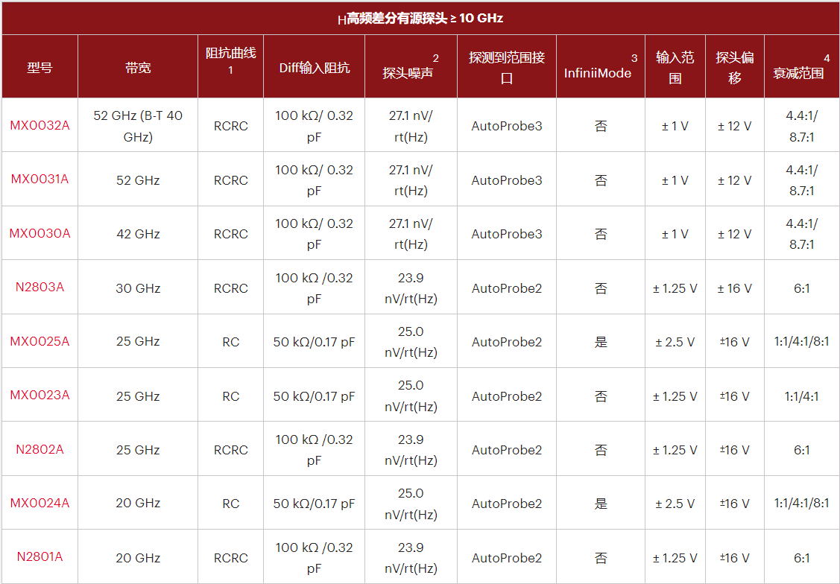Select the 27.1 nV/ rt(Hz) cell for MX0030A

point(411,234)
